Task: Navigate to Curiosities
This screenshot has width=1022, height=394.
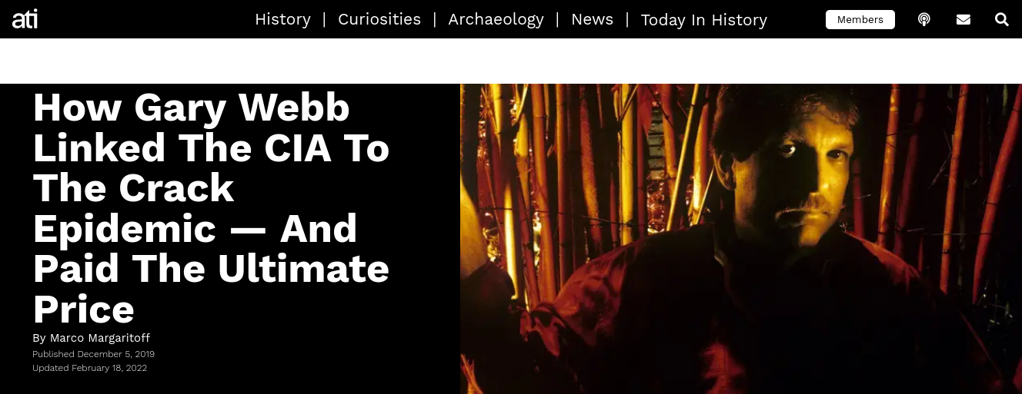Action: click(379, 19)
